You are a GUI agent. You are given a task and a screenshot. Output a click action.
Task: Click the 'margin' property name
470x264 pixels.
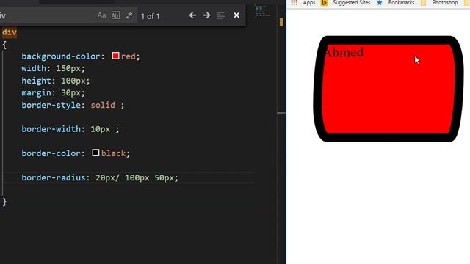coord(36,93)
